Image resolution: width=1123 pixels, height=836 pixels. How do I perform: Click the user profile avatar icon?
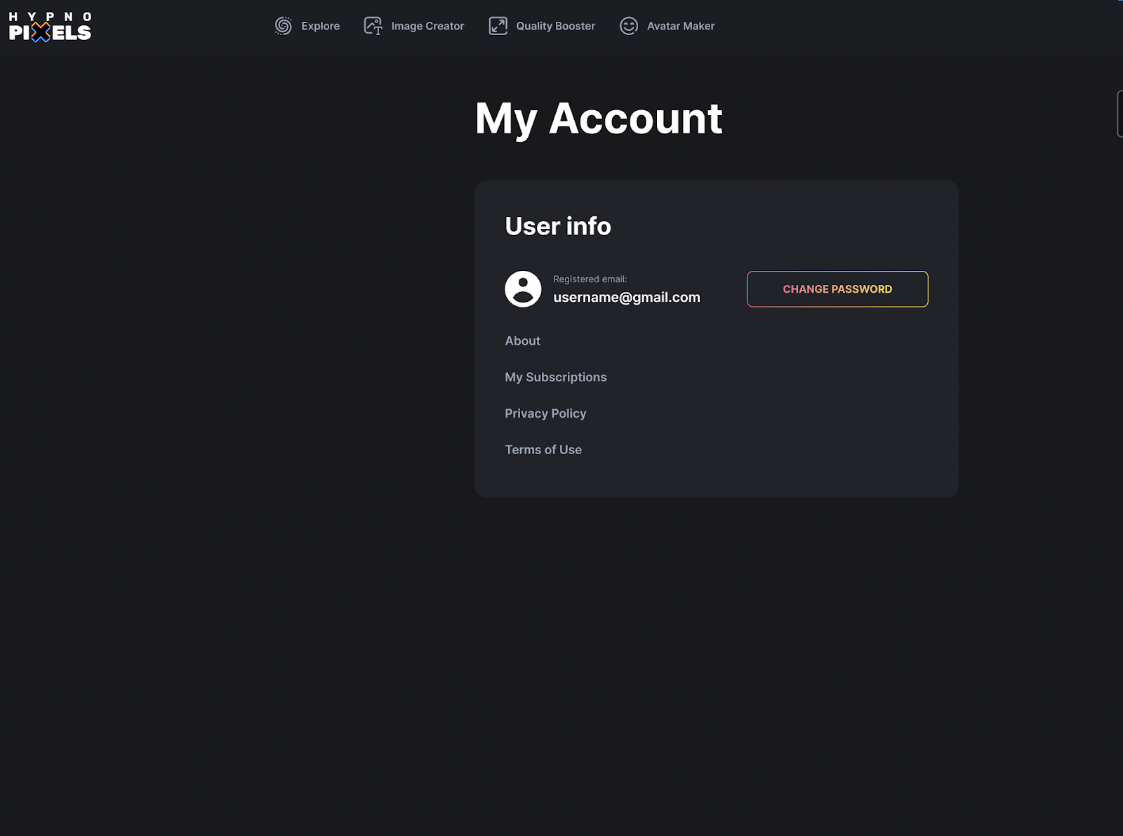[x=523, y=289]
